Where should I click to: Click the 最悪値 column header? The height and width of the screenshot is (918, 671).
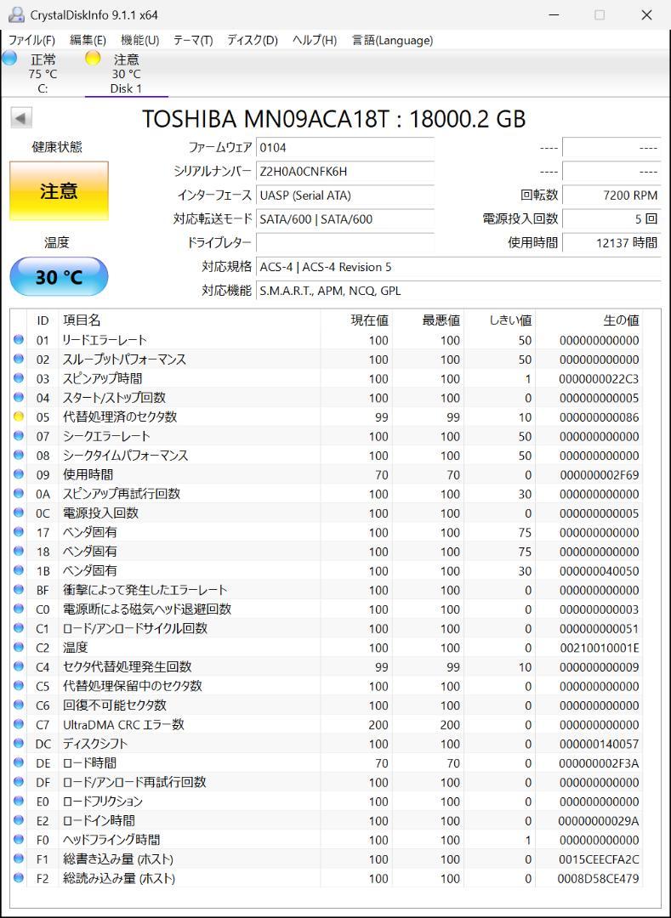pyautogui.click(x=428, y=320)
